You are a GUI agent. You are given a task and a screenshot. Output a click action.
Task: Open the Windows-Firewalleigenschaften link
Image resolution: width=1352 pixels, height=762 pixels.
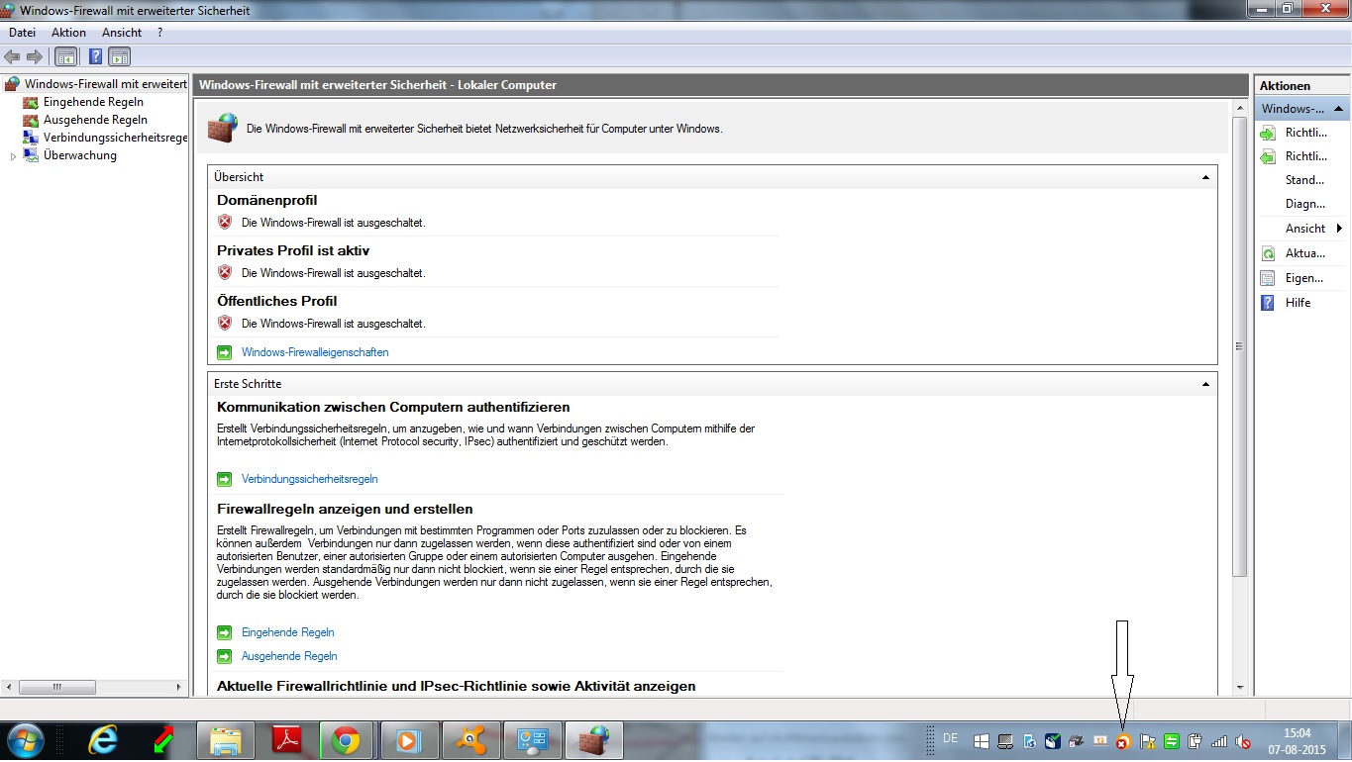315,352
